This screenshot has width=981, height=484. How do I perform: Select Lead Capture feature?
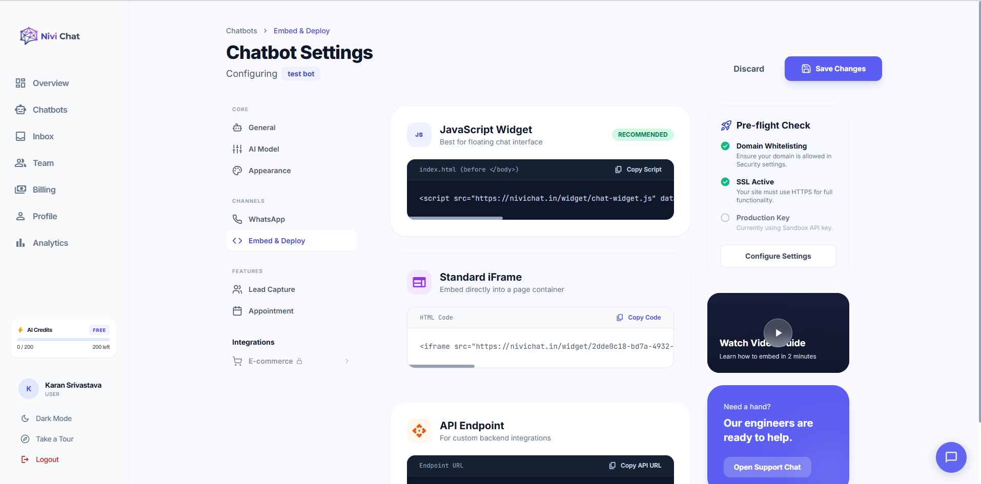(x=292, y=289)
